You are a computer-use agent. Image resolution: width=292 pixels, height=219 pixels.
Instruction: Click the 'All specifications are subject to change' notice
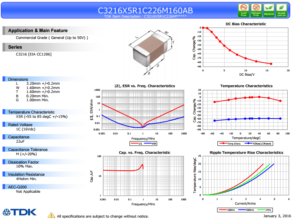pos(103,216)
